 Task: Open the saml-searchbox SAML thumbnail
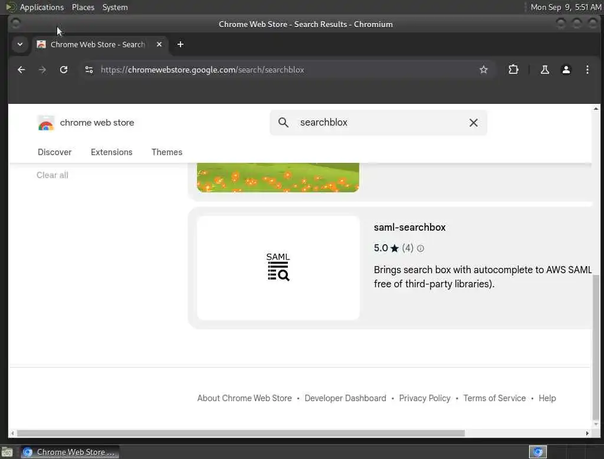pos(278,267)
